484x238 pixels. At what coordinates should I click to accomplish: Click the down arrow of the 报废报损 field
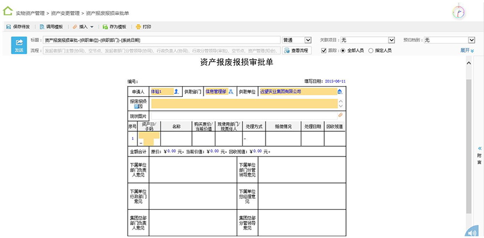341,106
